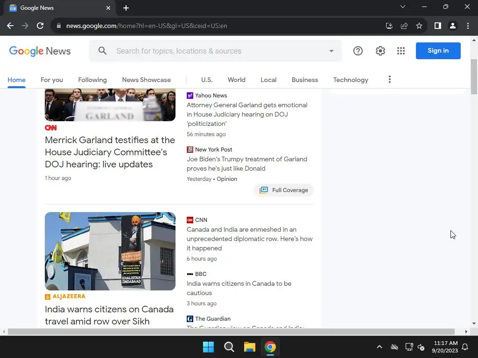Open Windows taskbar search
This screenshot has width=478, height=358.
[x=229, y=347]
